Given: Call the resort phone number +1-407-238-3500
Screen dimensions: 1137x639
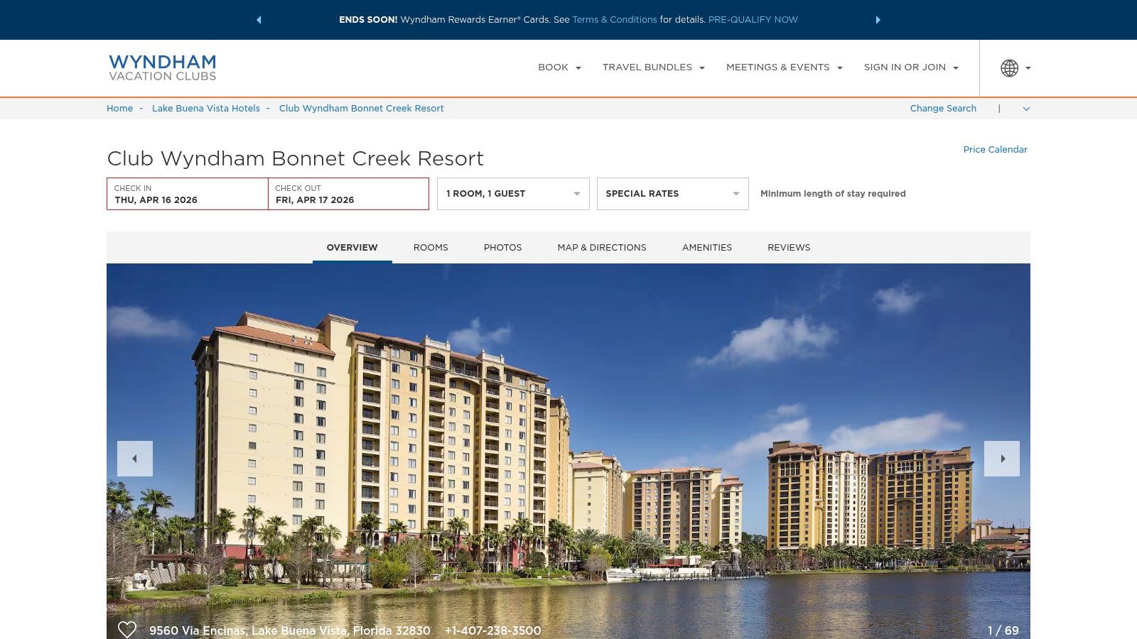Looking at the screenshot, I should coord(492,630).
